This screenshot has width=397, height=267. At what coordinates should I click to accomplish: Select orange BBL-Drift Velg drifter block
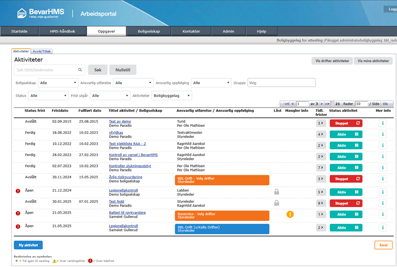222,179
